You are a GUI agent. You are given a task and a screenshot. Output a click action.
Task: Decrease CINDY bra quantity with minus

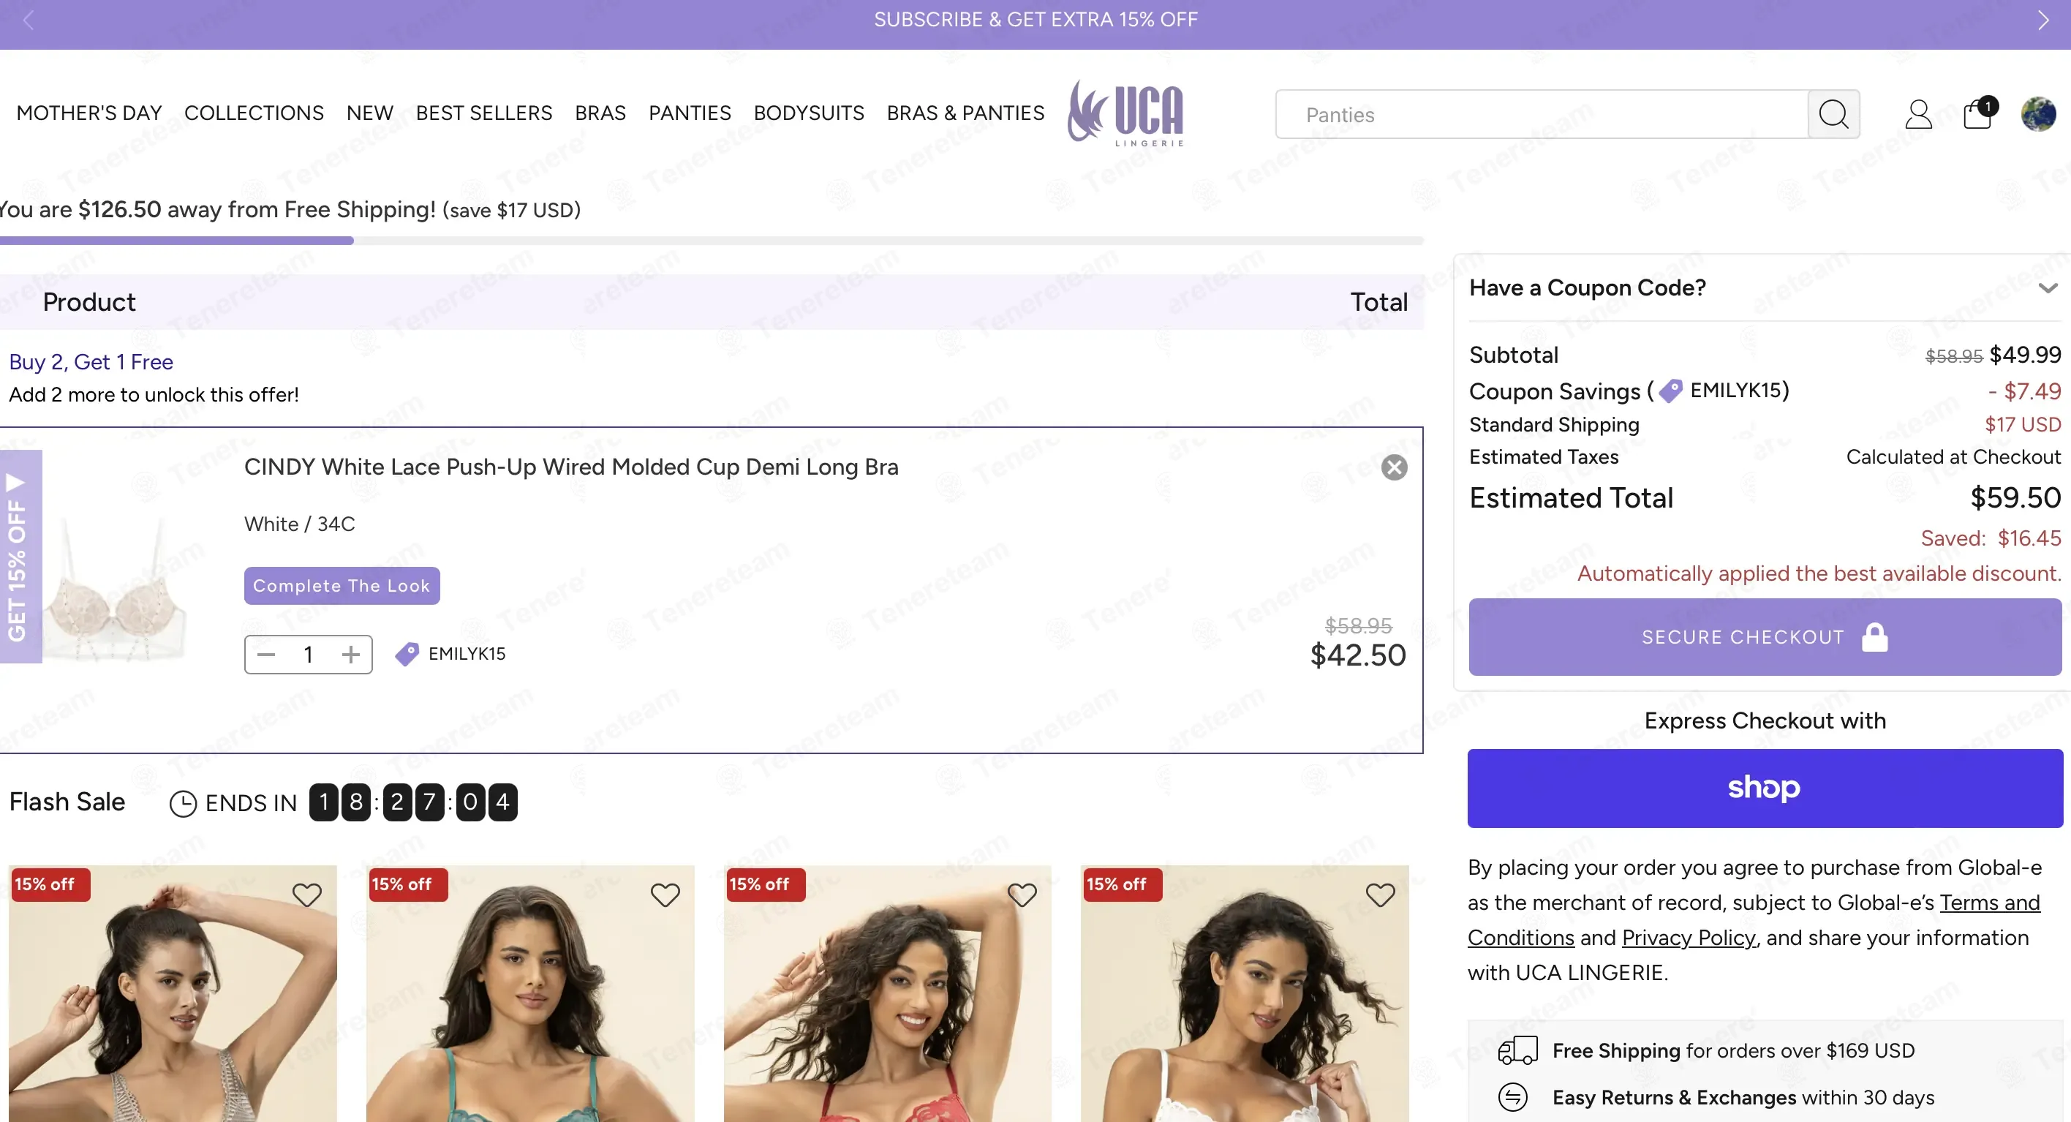tap(266, 655)
